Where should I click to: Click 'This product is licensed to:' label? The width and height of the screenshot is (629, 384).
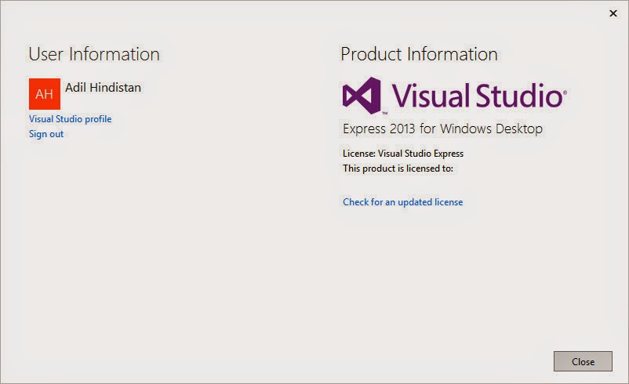coord(398,168)
